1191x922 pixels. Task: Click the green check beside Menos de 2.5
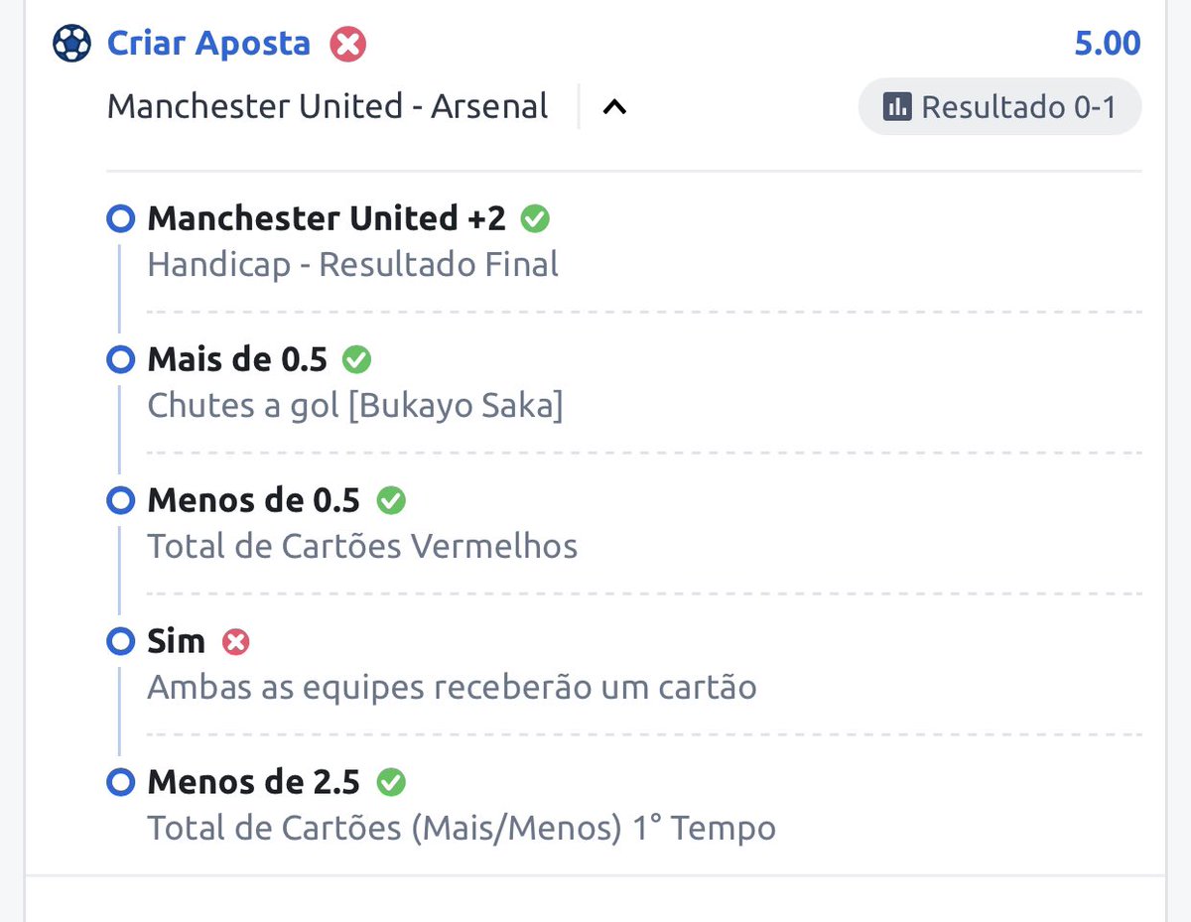click(391, 782)
